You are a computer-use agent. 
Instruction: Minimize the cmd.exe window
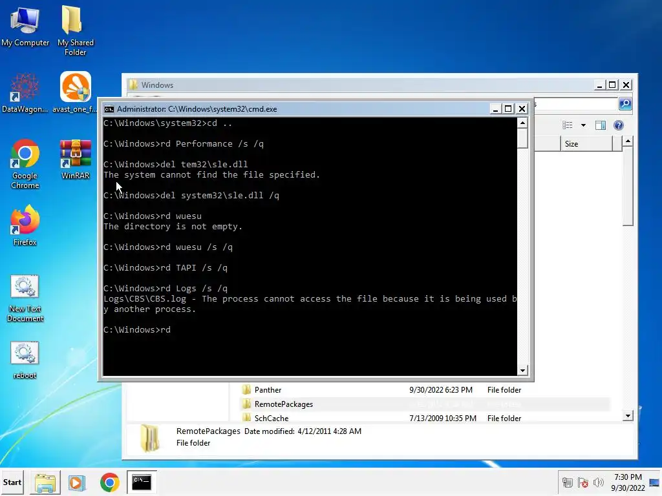coord(495,108)
